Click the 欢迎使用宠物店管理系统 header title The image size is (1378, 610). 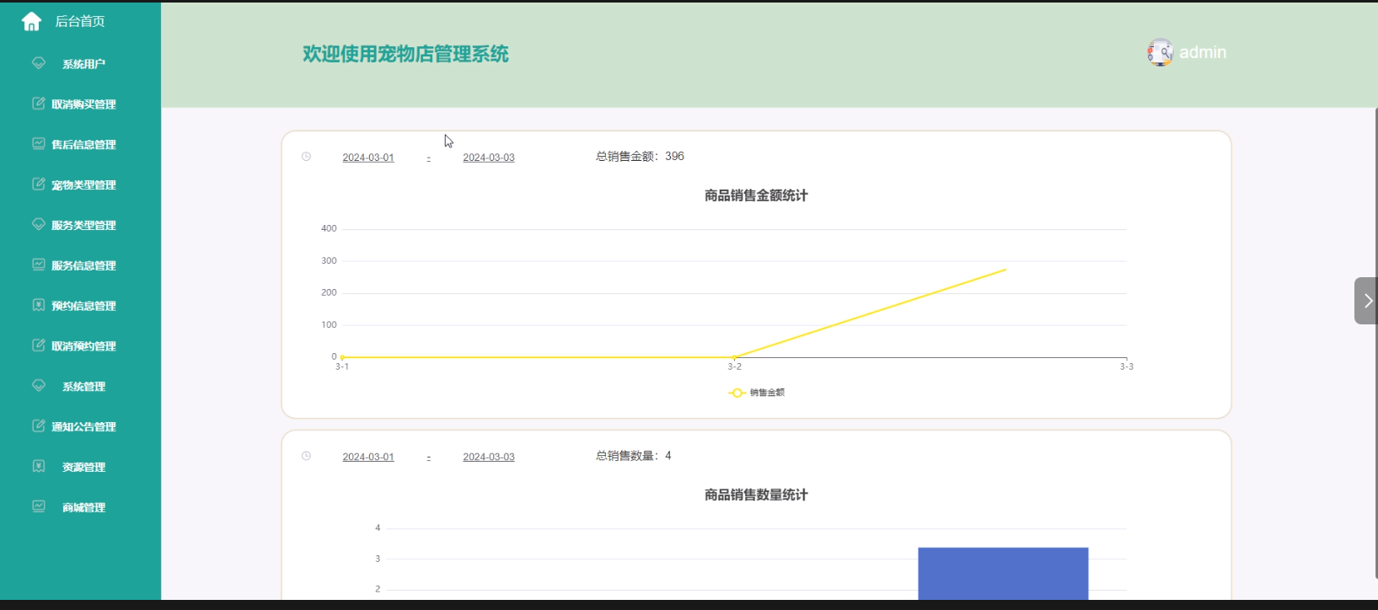pos(405,54)
